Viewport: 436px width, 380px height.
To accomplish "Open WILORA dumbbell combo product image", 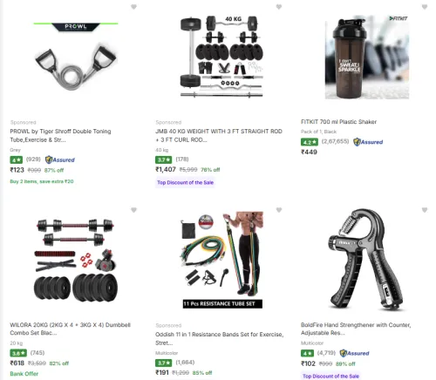I will coord(76,260).
